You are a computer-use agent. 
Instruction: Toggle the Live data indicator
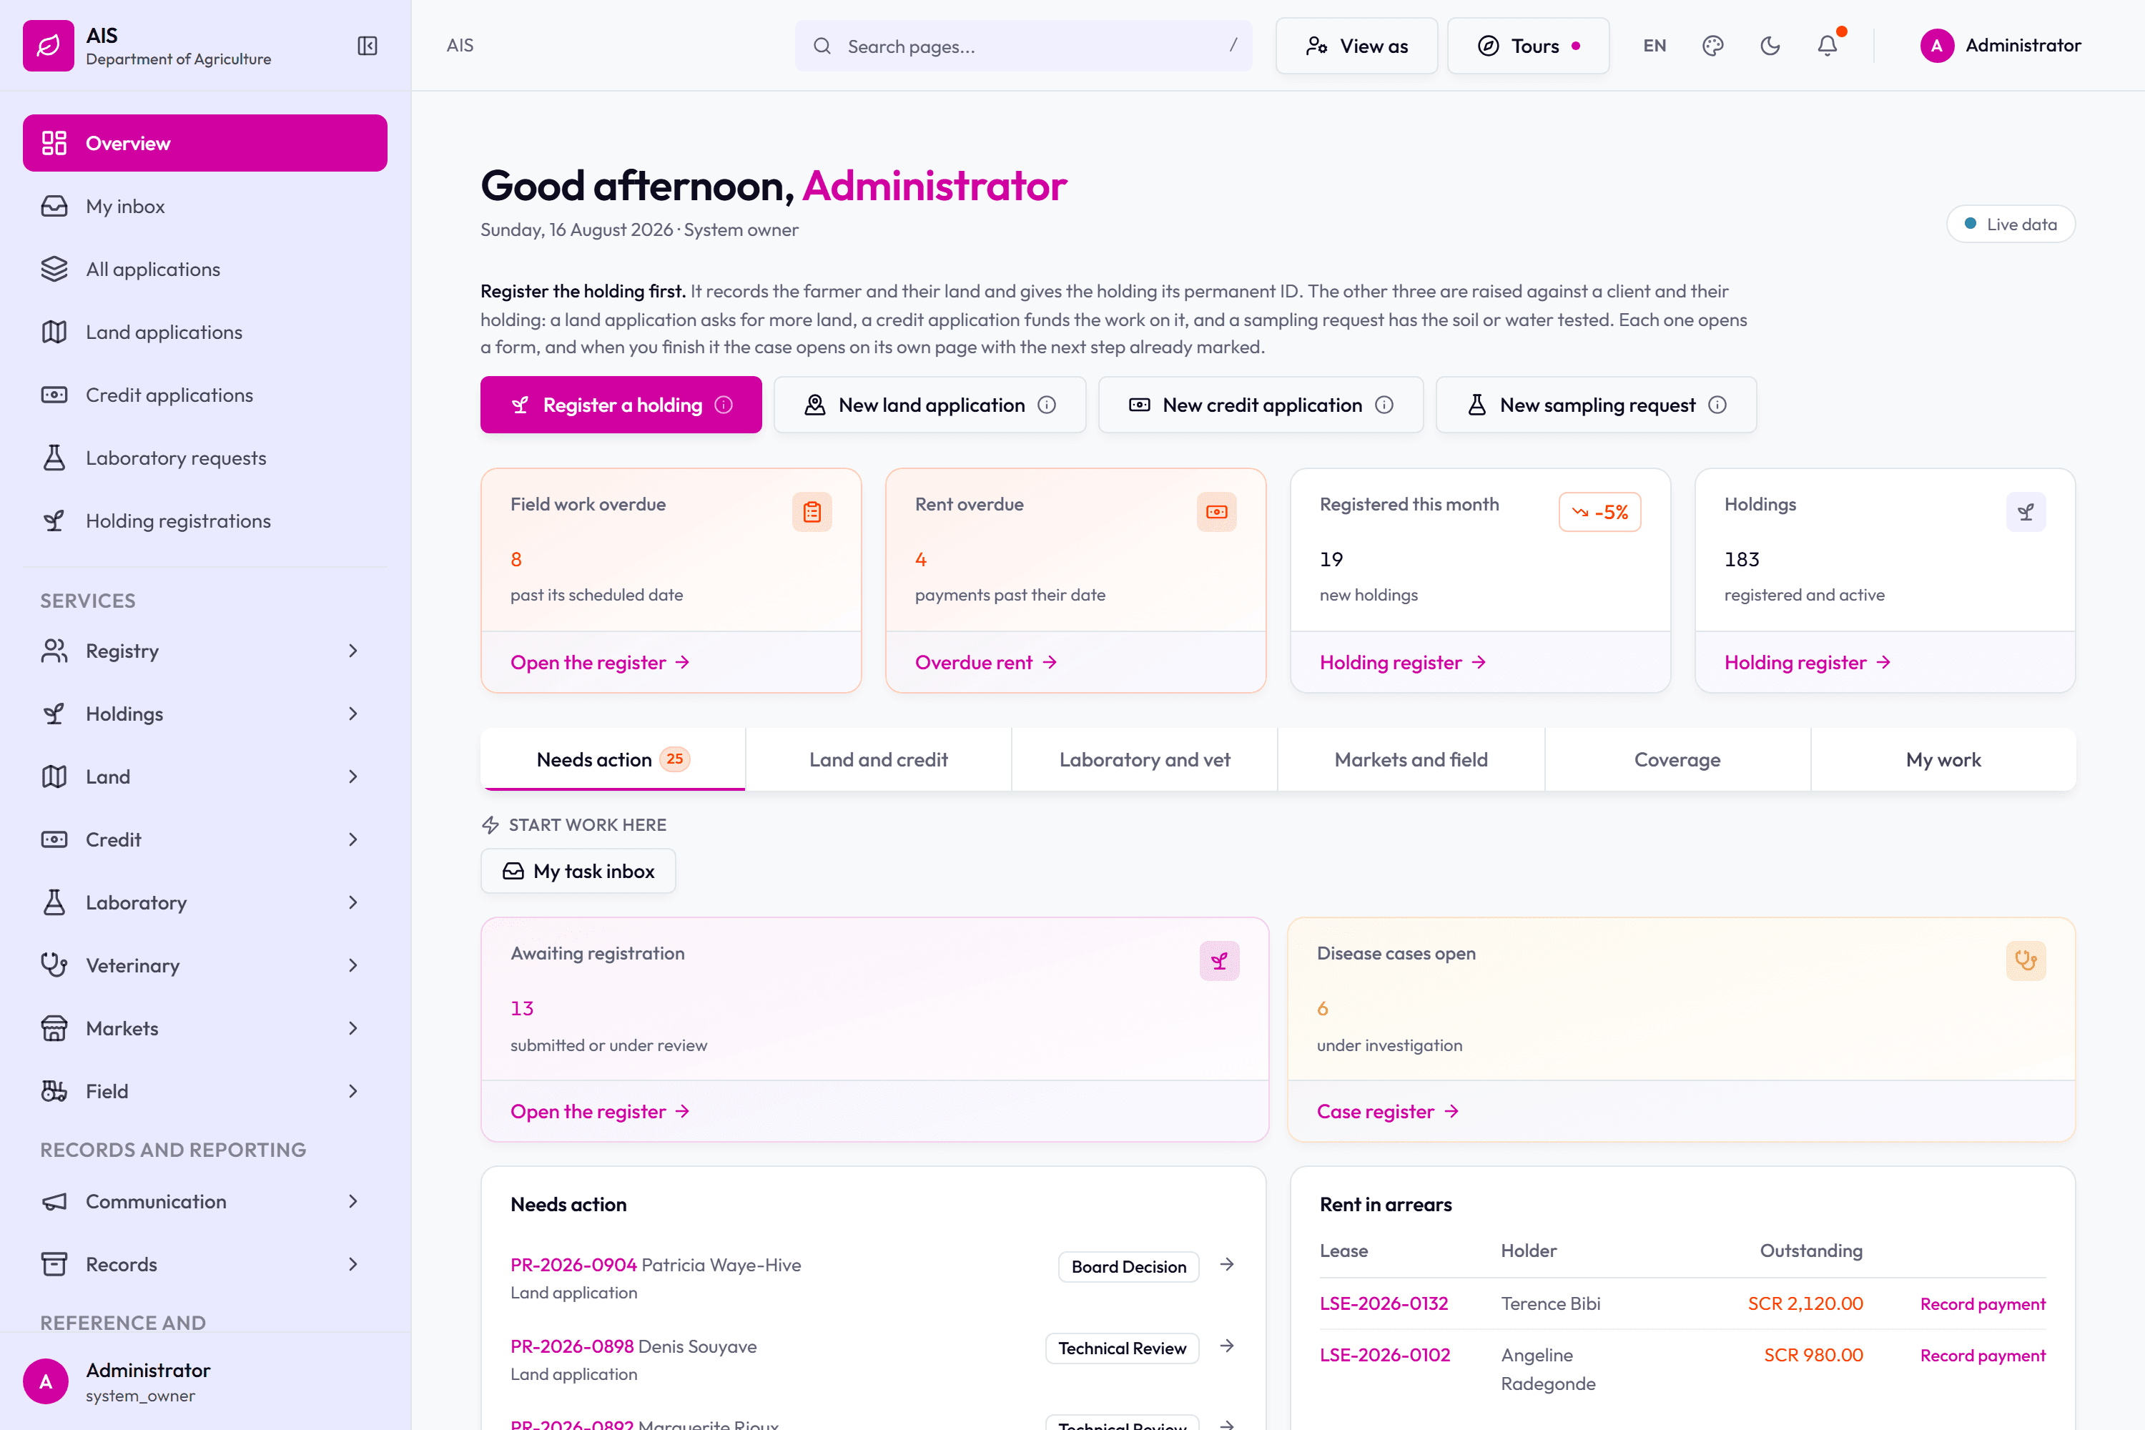click(2011, 225)
